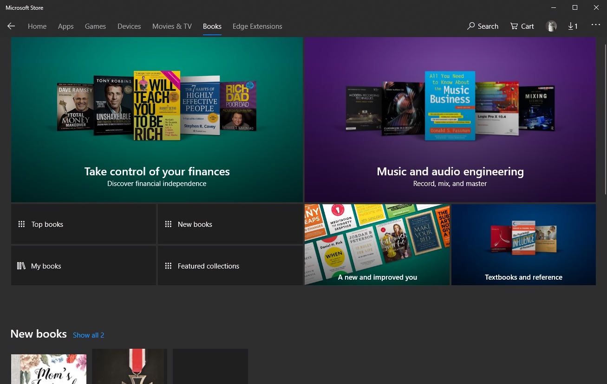Click Show all 2 link
Screen dimensions: 607x384
point(88,335)
